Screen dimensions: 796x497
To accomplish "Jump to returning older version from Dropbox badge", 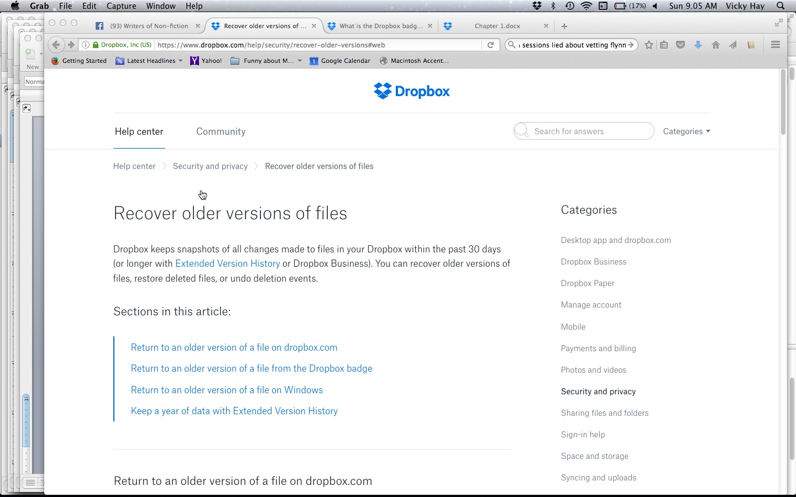I will point(252,368).
